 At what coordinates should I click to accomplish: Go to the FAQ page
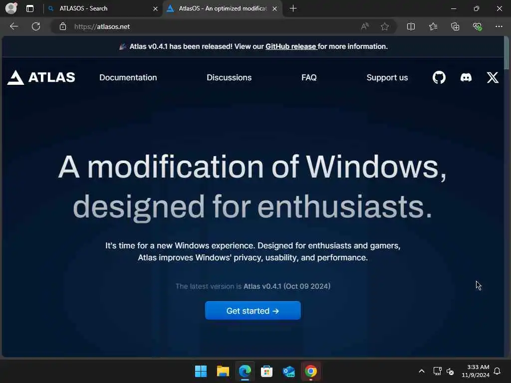click(x=309, y=77)
